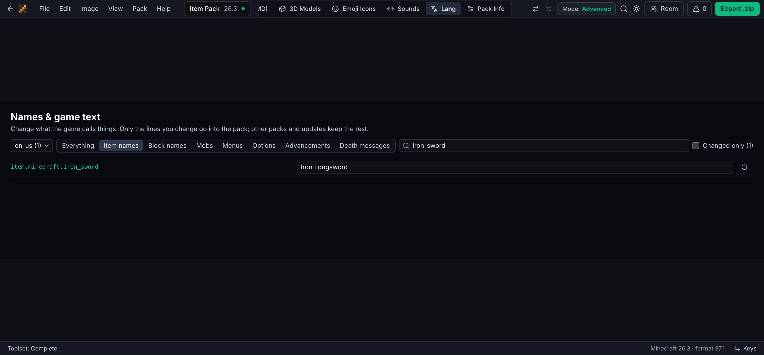Screen dimensions: 764x355
Task: Switch to the 3D Models tab
Action: [300, 9]
